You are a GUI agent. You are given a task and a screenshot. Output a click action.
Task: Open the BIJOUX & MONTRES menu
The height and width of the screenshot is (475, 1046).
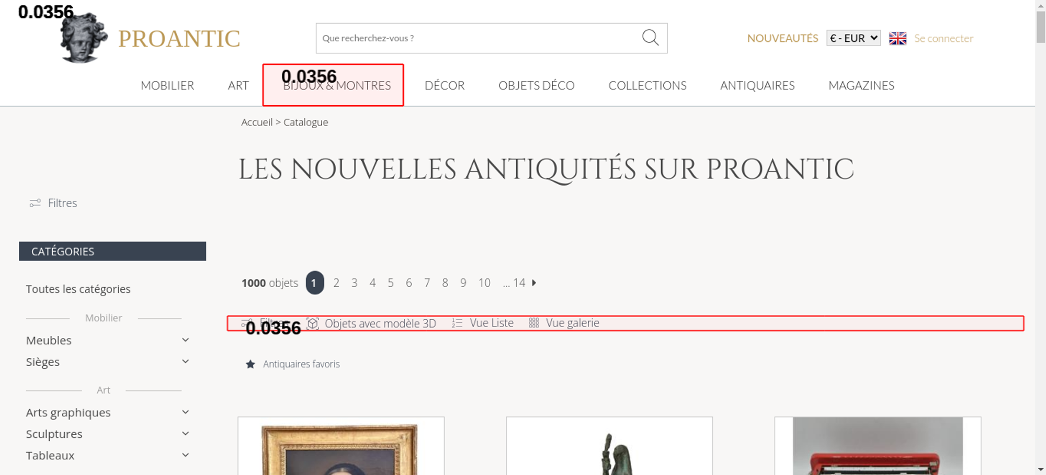click(x=337, y=85)
